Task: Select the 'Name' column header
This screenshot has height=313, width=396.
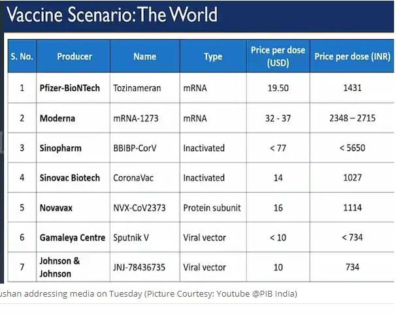Action: click(144, 57)
